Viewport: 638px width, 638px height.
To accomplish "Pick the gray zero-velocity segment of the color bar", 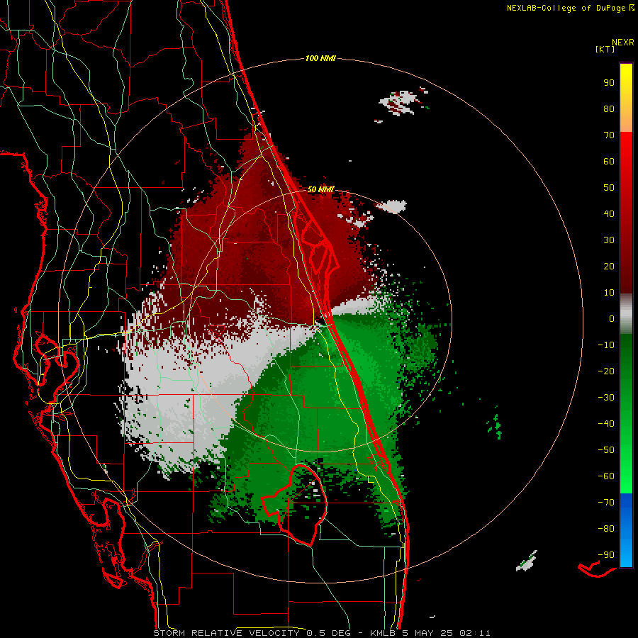I will point(626,314).
